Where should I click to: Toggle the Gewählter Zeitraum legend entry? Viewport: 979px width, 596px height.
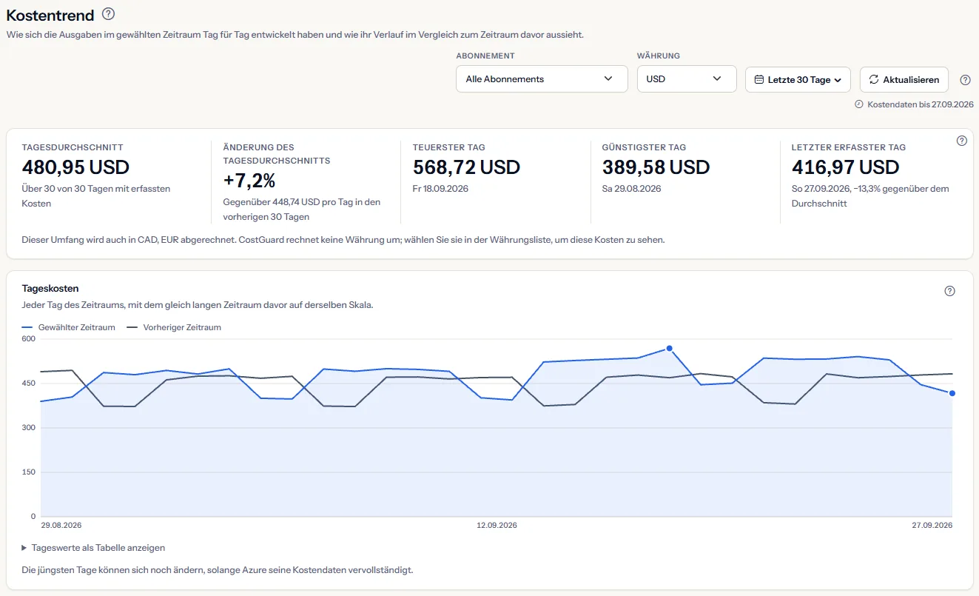tap(69, 327)
